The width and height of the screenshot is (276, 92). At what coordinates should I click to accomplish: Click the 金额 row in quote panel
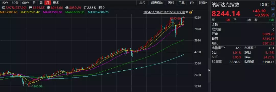click(243, 25)
